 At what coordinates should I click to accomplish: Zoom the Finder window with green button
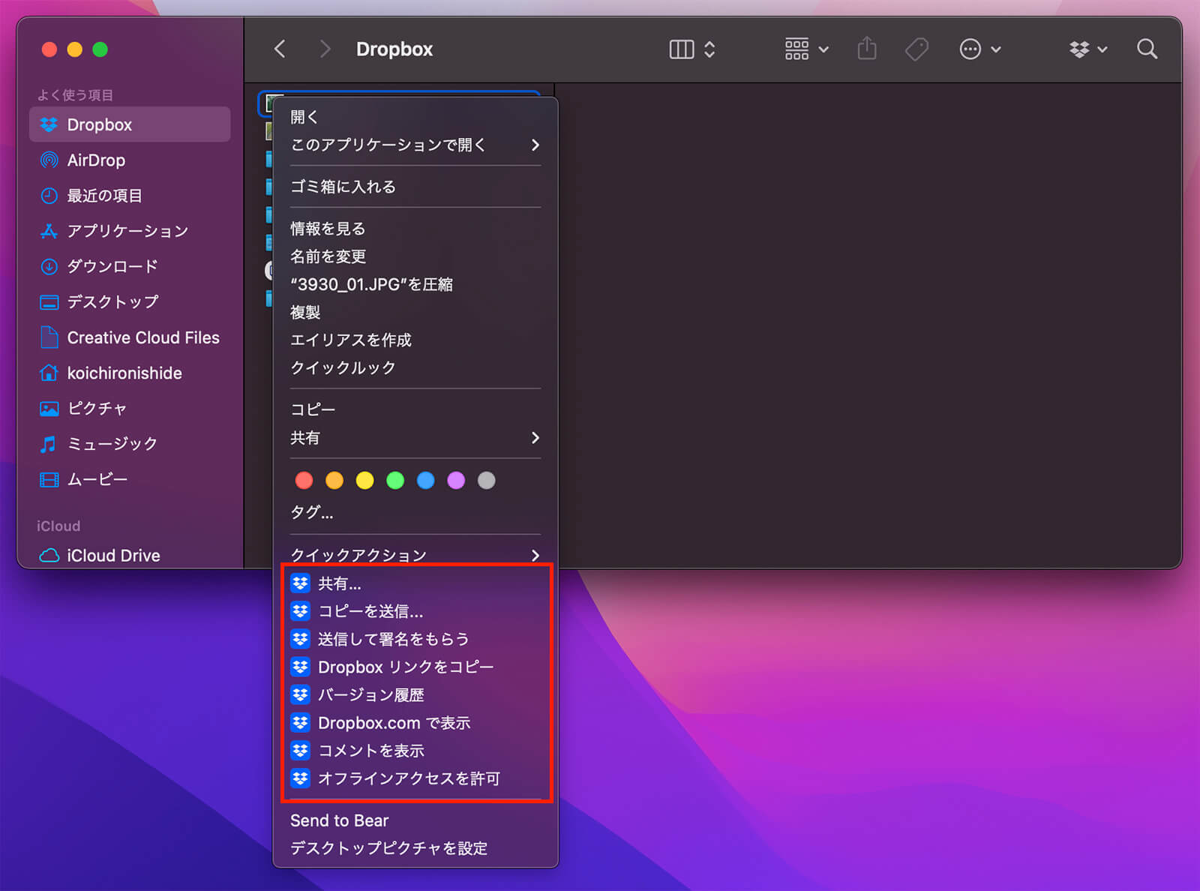[x=100, y=49]
